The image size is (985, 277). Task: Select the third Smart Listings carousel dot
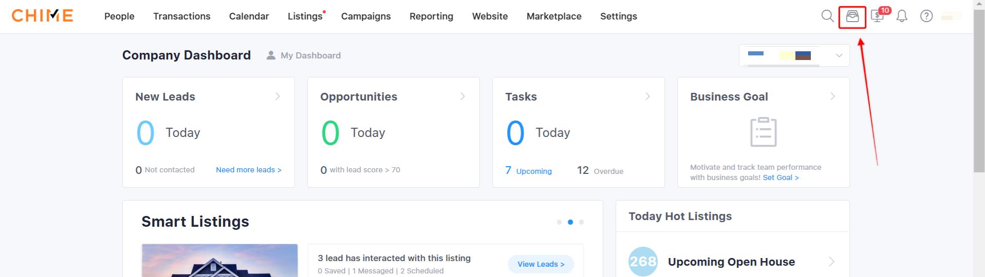(581, 222)
